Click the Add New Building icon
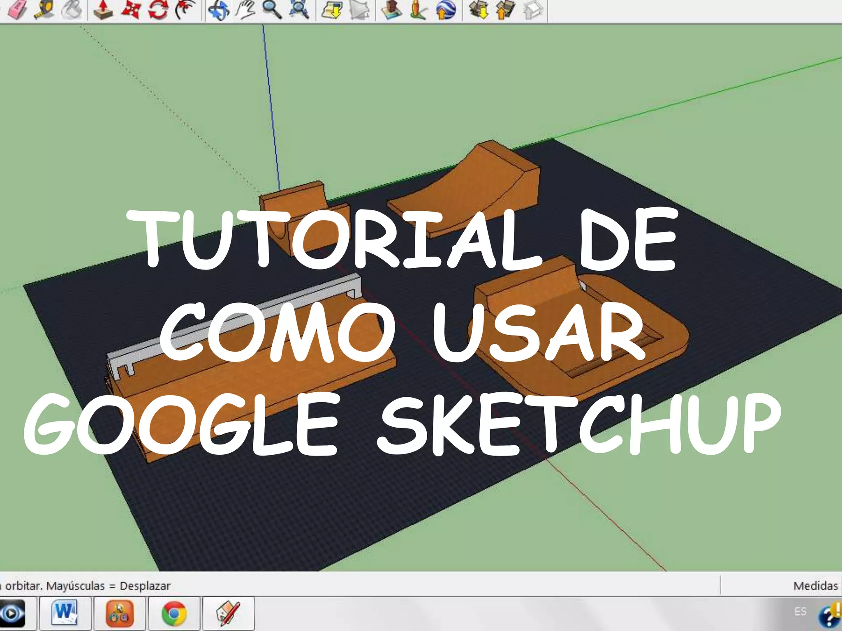The width and height of the screenshot is (842, 631). tap(391, 9)
